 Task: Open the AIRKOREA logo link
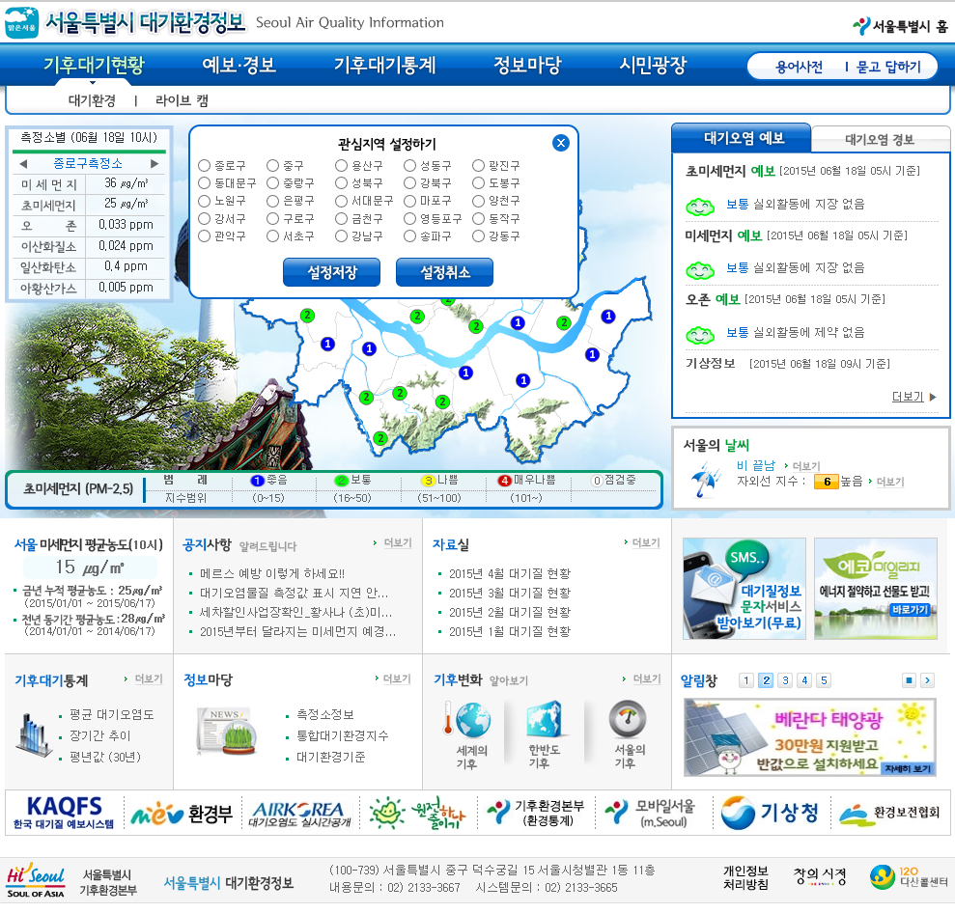[297, 814]
